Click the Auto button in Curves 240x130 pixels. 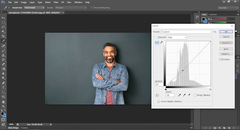click(226, 49)
